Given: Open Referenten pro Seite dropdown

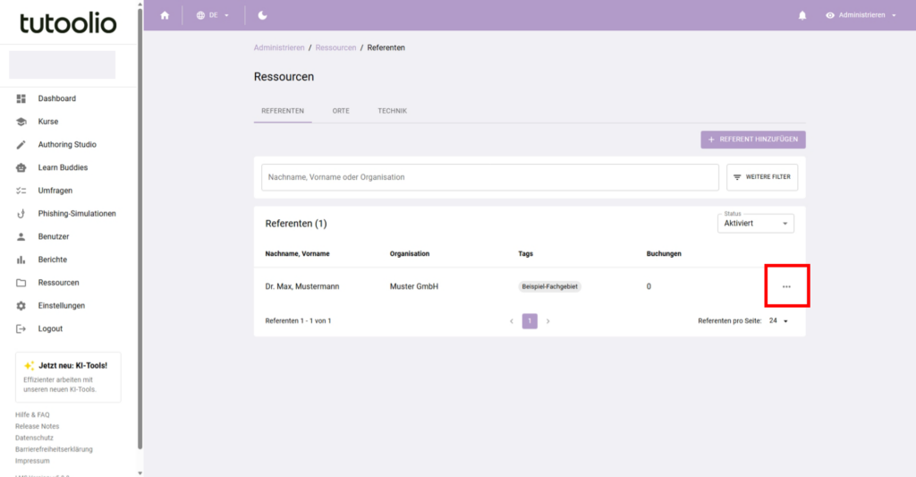Looking at the screenshot, I should 779,321.
